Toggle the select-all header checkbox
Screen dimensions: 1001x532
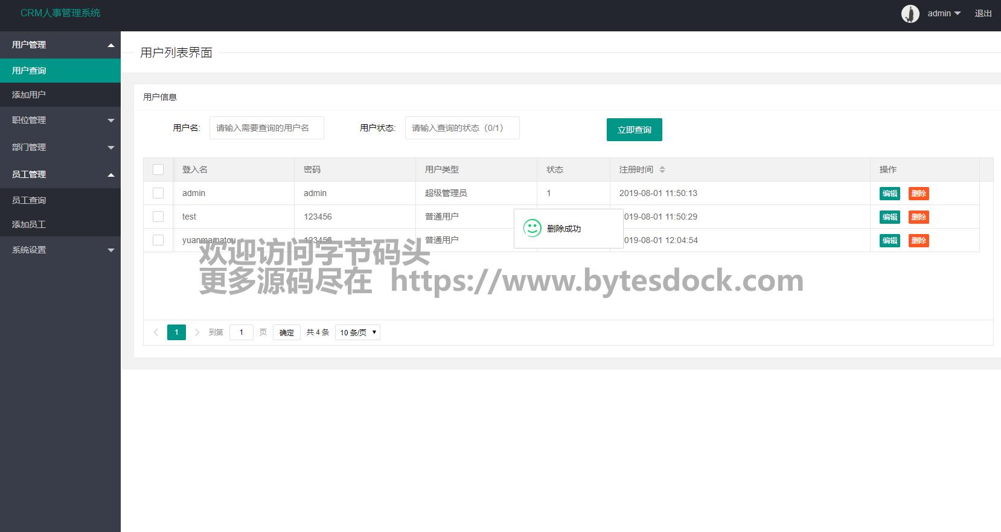158,169
